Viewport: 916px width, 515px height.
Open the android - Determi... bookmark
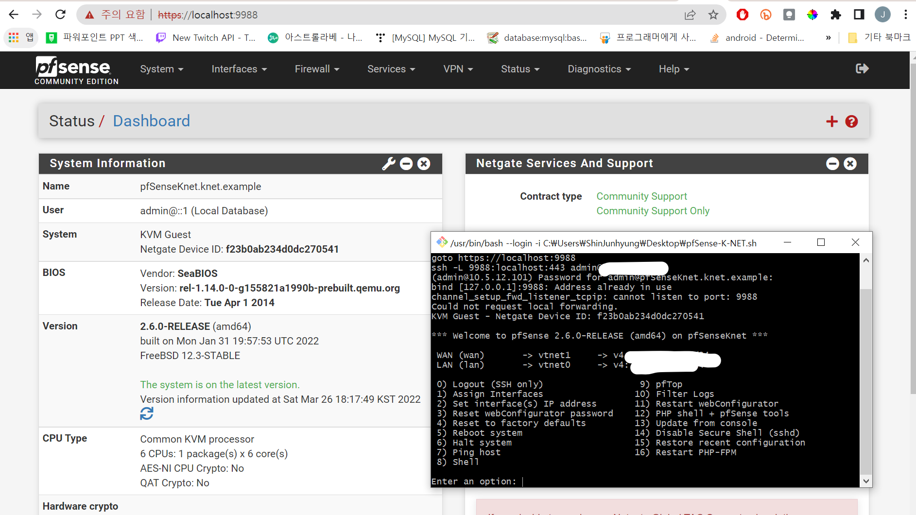point(758,37)
